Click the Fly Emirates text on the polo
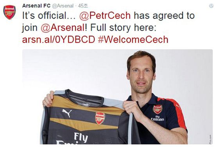Viewport: 215px width, 147px height. [x=158, y=118]
